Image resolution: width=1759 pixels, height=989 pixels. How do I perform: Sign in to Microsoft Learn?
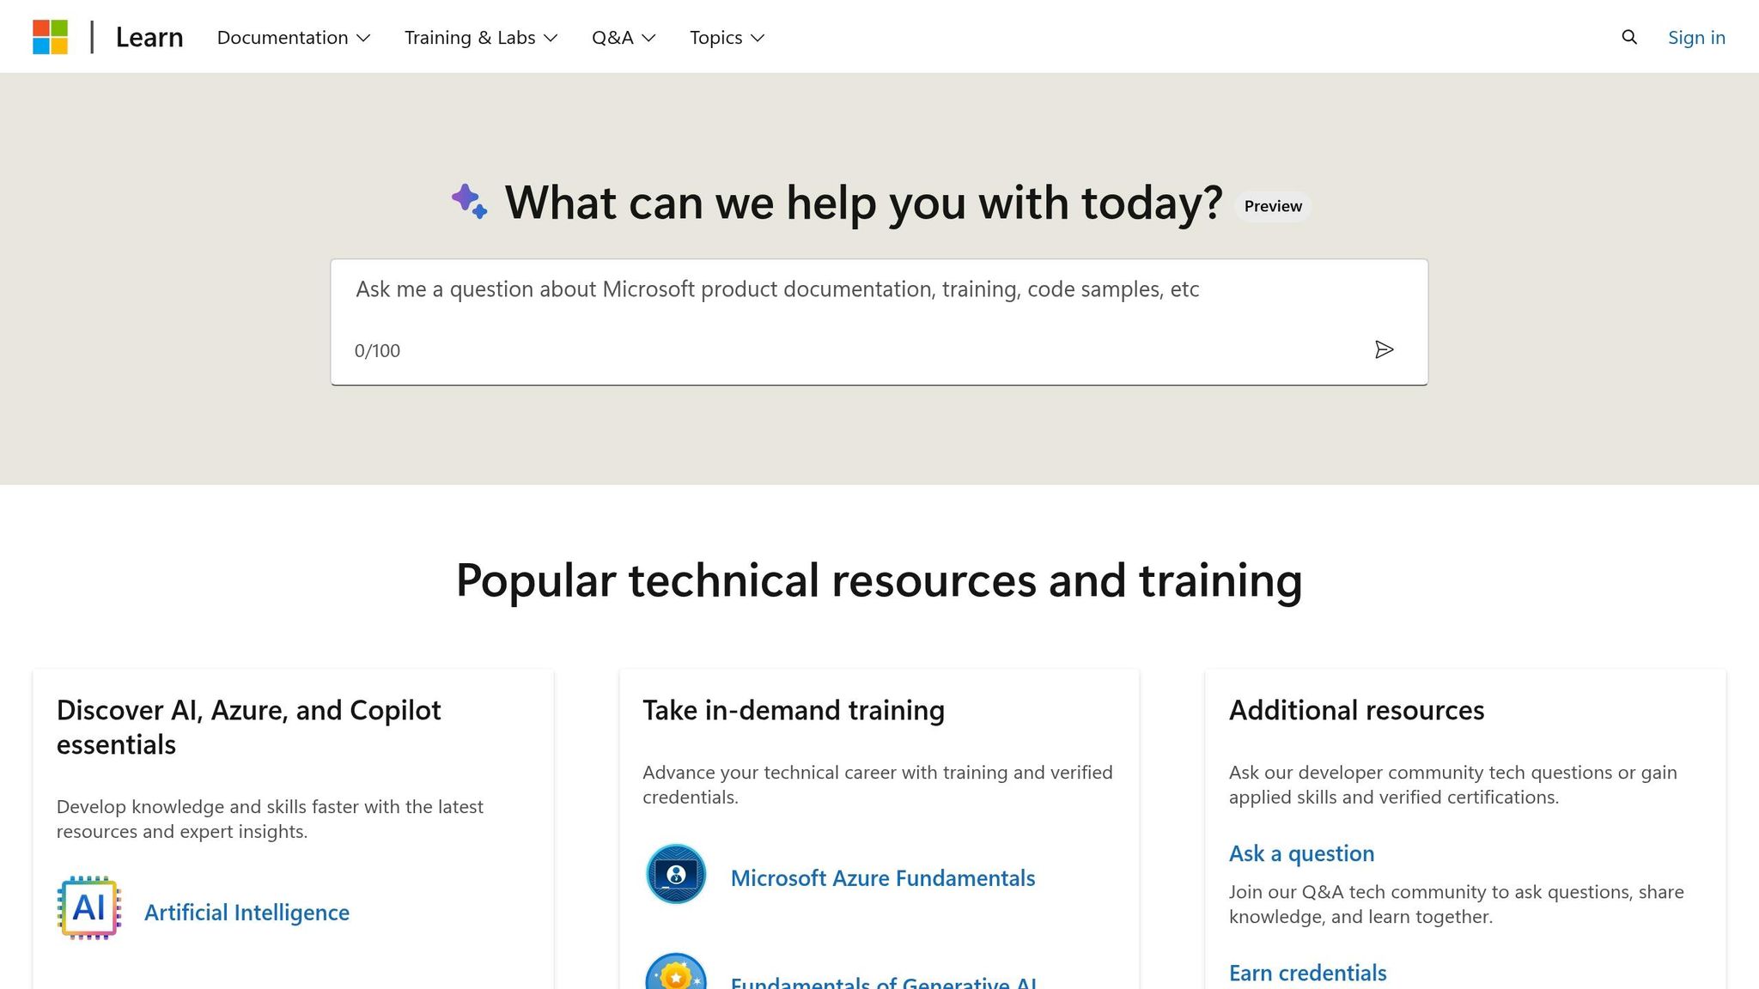point(1695,37)
